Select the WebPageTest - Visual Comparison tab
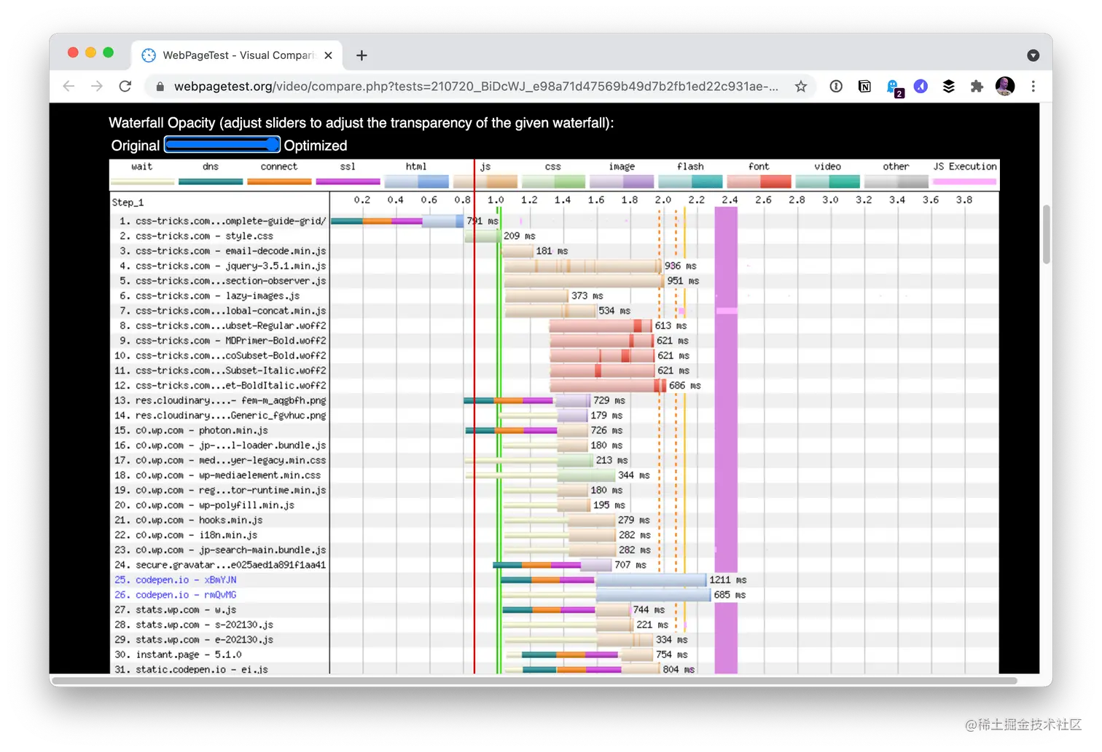The width and height of the screenshot is (1102, 752). point(237,55)
